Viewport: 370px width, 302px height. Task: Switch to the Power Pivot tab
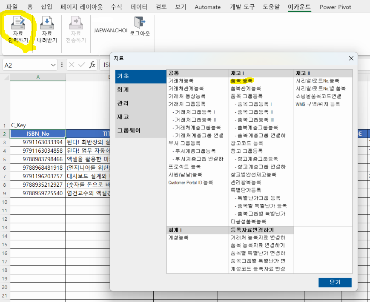point(336,7)
